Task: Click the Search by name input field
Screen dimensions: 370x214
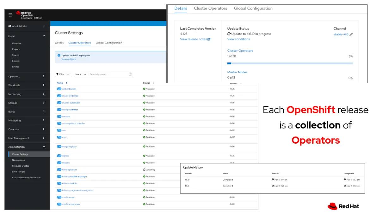Action: (108, 74)
